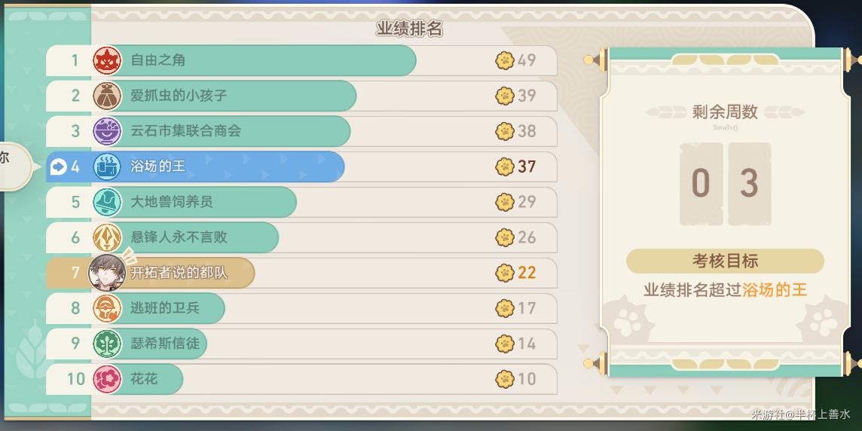Click the brown bug icon of 爱抓虫的小孩子
The height and width of the screenshot is (431, 862).
(107, 96)
